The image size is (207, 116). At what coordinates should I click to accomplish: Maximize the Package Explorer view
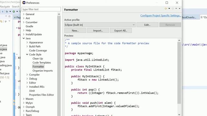[9, 16]
